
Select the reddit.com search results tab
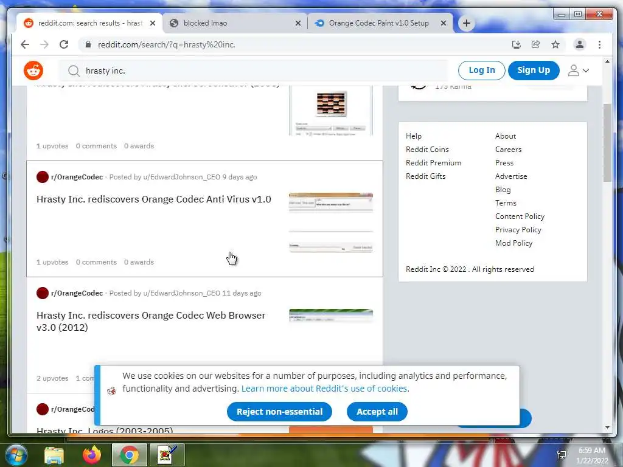[x=89, y=24]
